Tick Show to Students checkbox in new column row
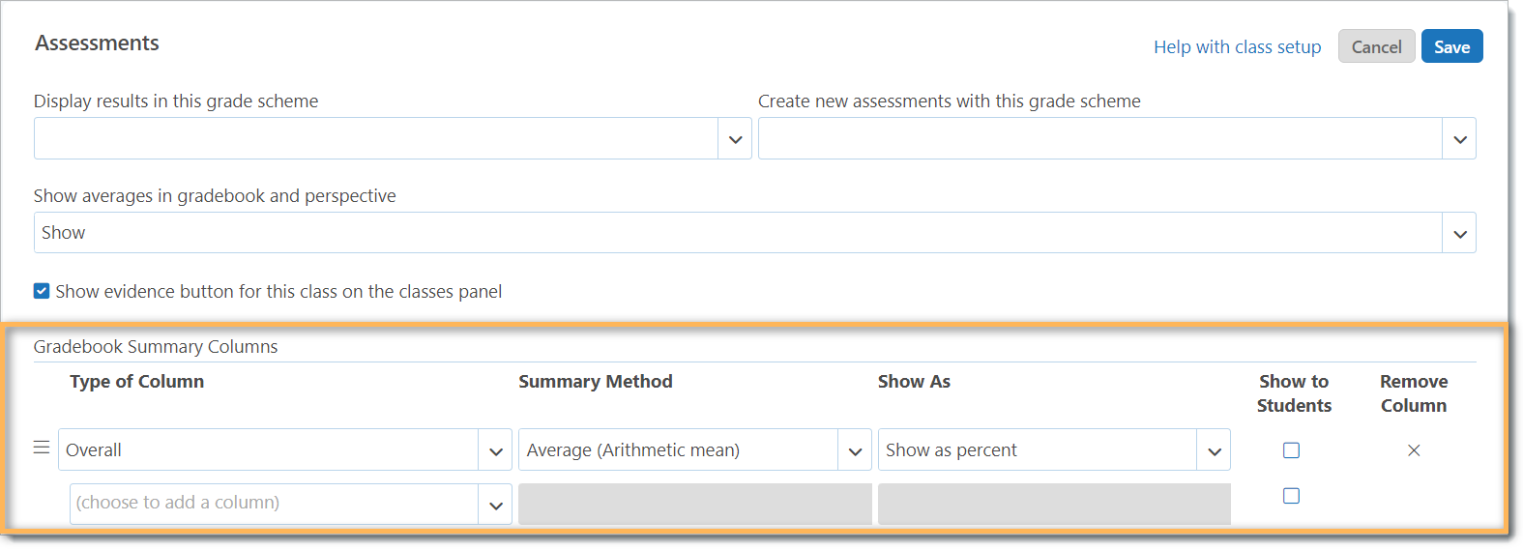1523x550 pixels. 1291,496
